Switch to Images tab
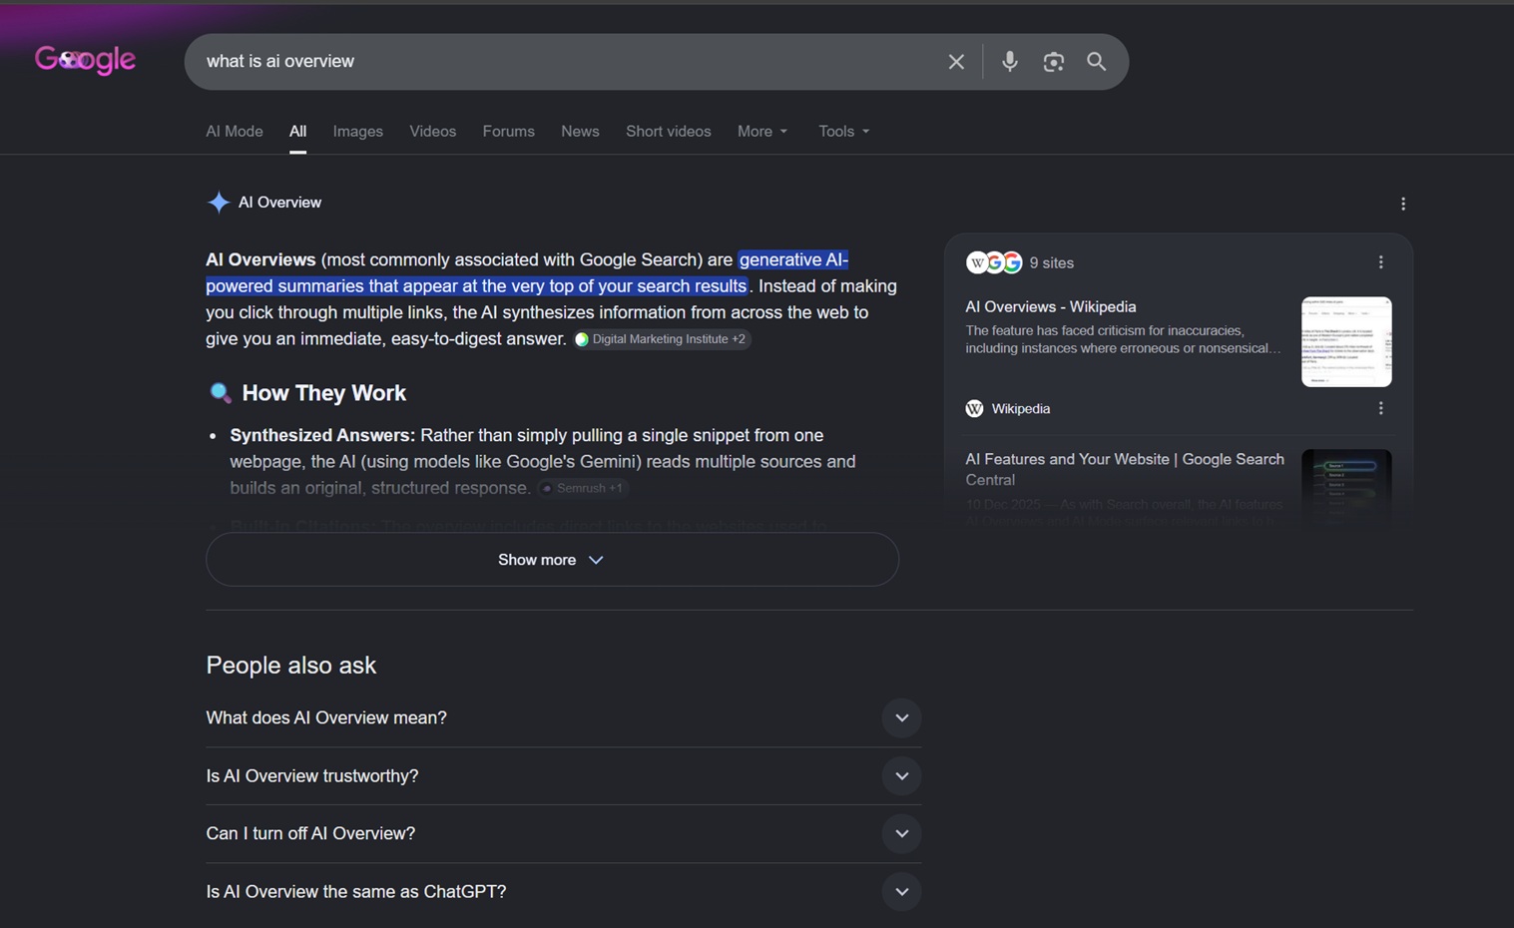This screenshot has height=928, width=1514. coord(358,132)
